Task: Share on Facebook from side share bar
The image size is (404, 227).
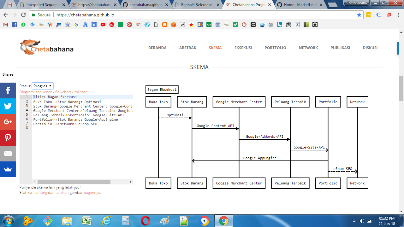Action: point(8,90)
